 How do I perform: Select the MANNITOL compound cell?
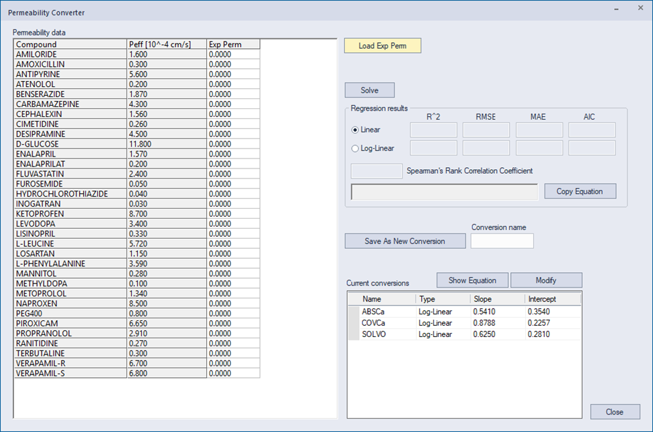(x=70, y=274)
